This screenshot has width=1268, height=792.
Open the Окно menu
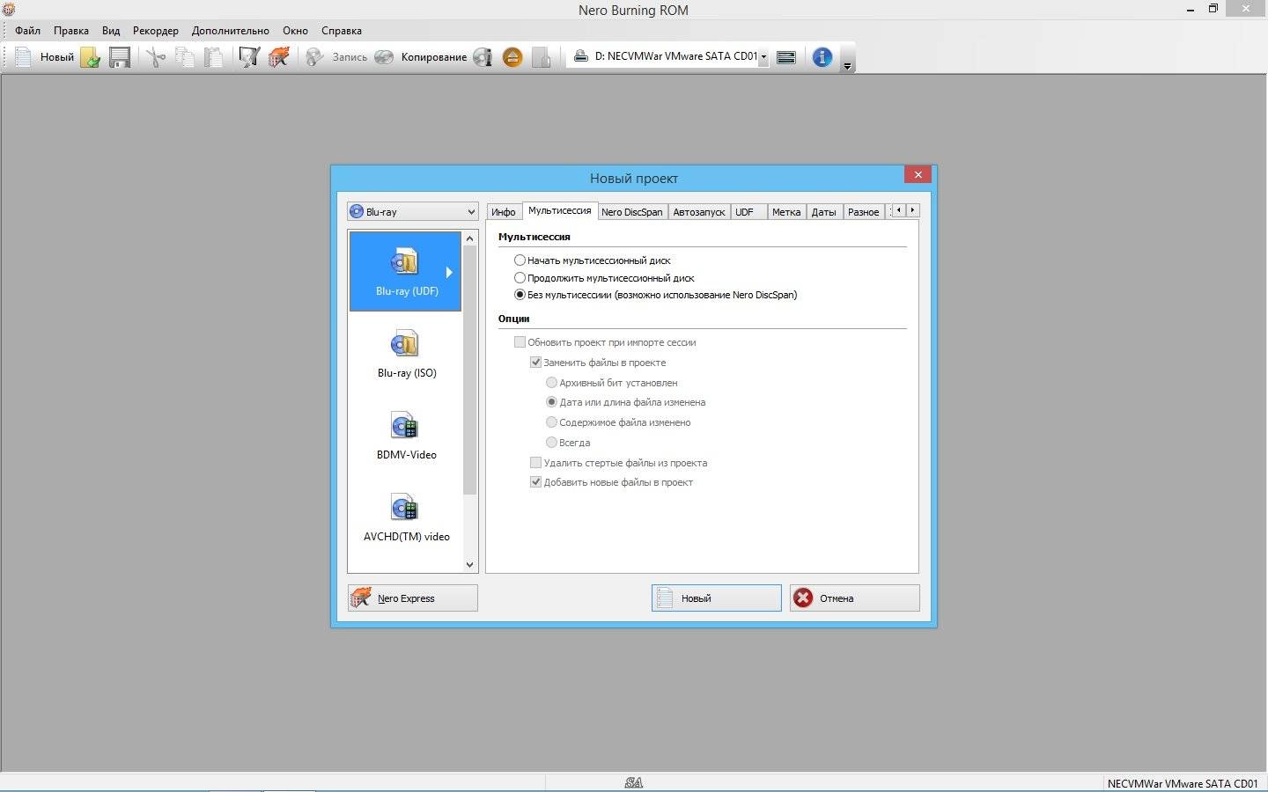[x=295, y=30]
